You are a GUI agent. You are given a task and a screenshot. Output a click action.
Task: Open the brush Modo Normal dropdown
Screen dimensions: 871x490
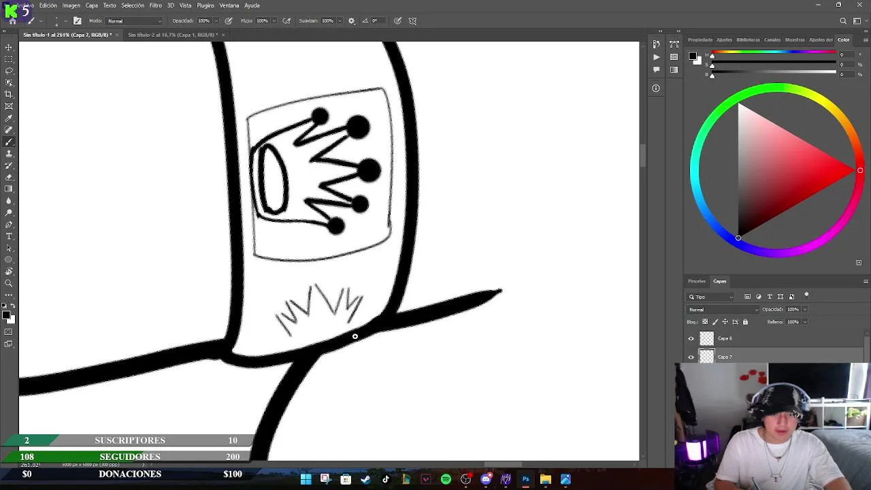[135, 20]
